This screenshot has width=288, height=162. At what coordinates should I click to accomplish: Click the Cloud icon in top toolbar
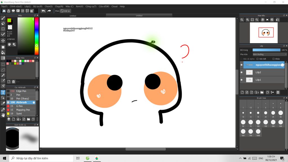(x=4, y=11)
